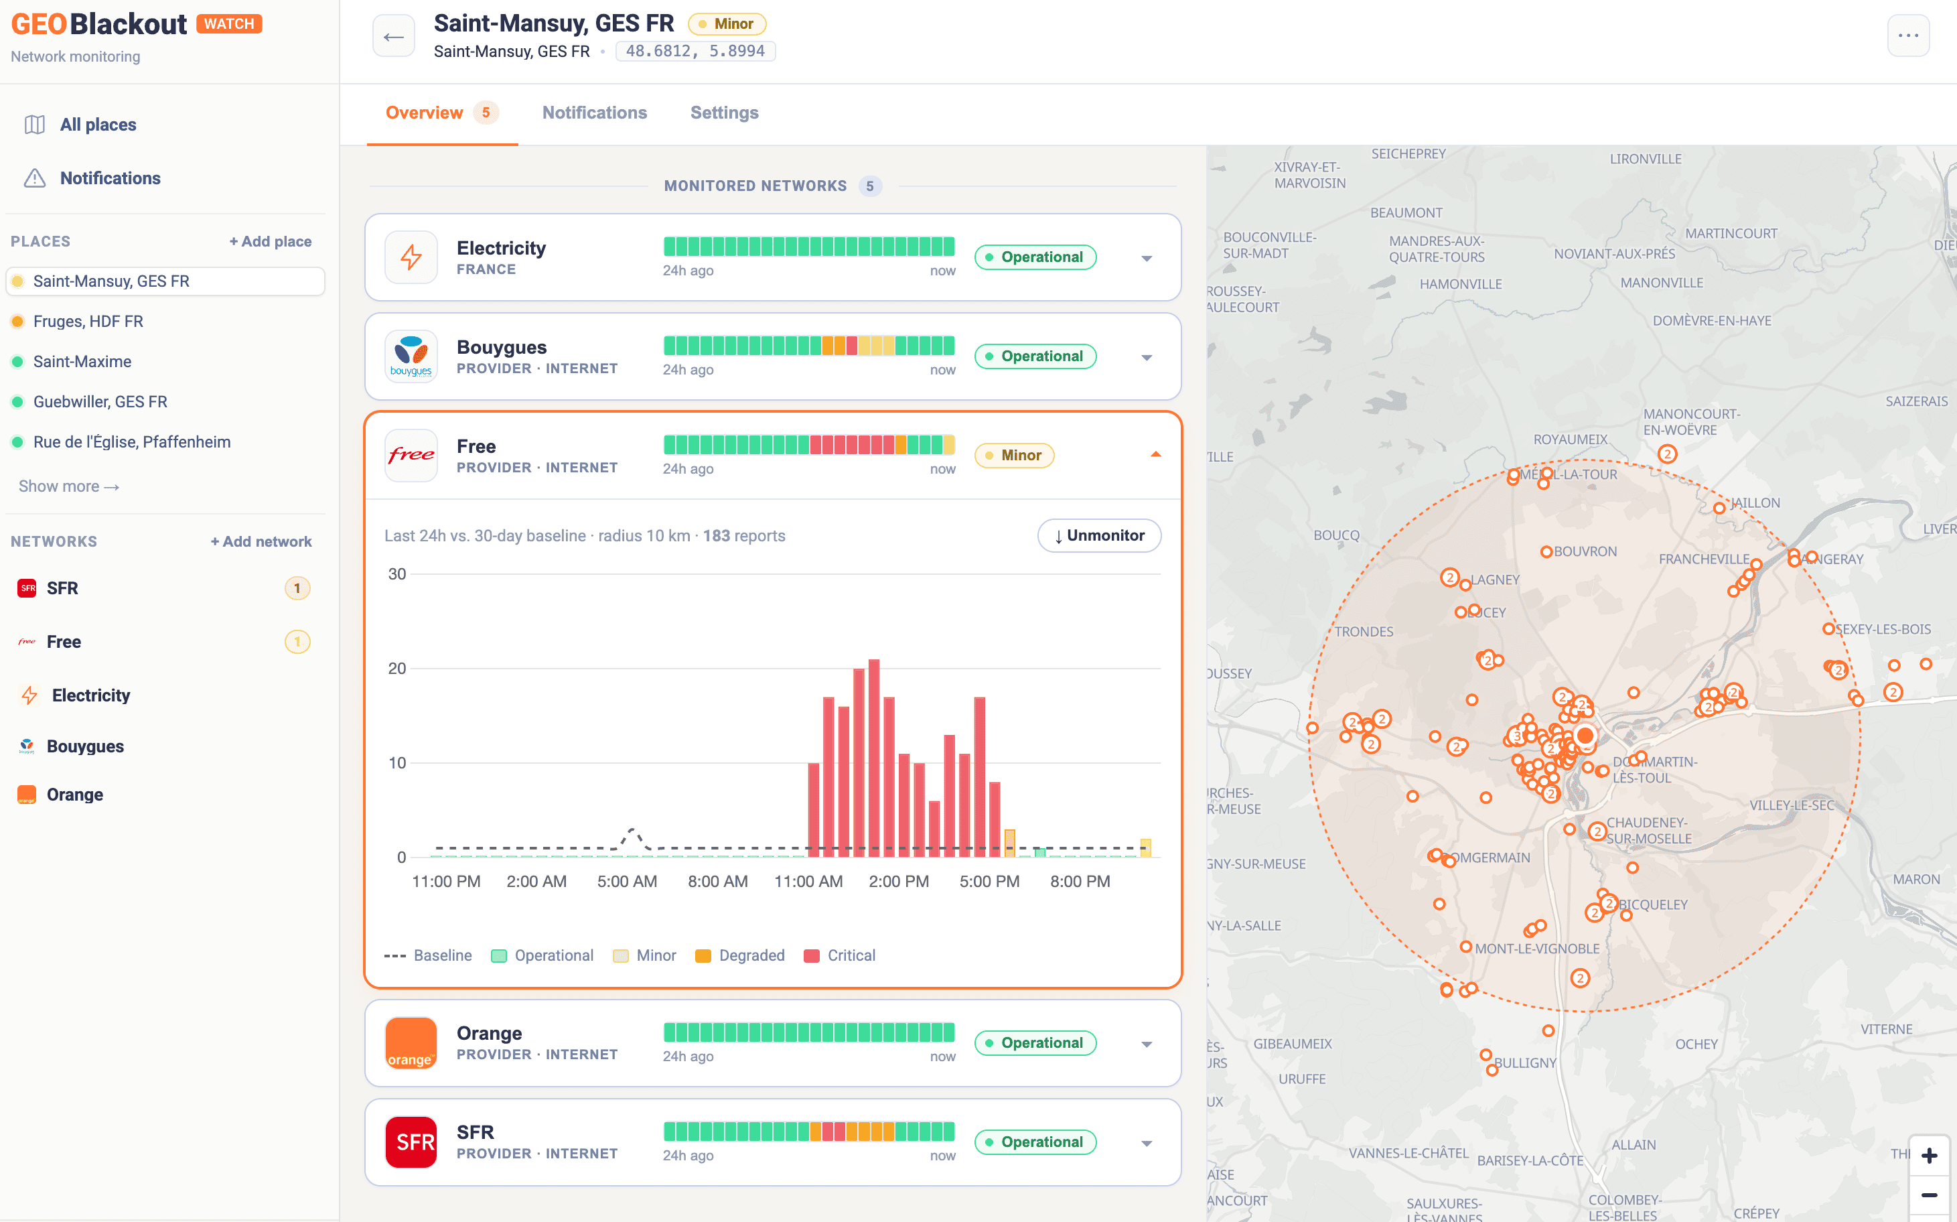Switch to the Overview tab

pos(441,113)
